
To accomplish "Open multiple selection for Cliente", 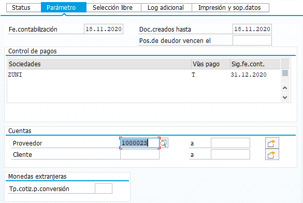I will click(272, 154).
